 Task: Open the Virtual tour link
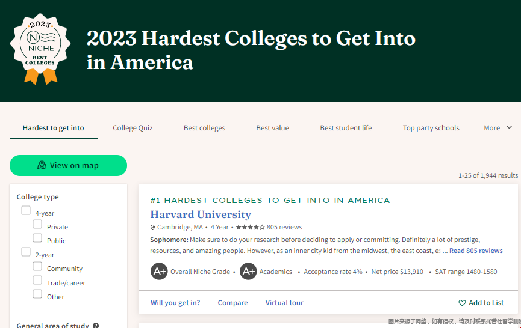pos(284,303)
